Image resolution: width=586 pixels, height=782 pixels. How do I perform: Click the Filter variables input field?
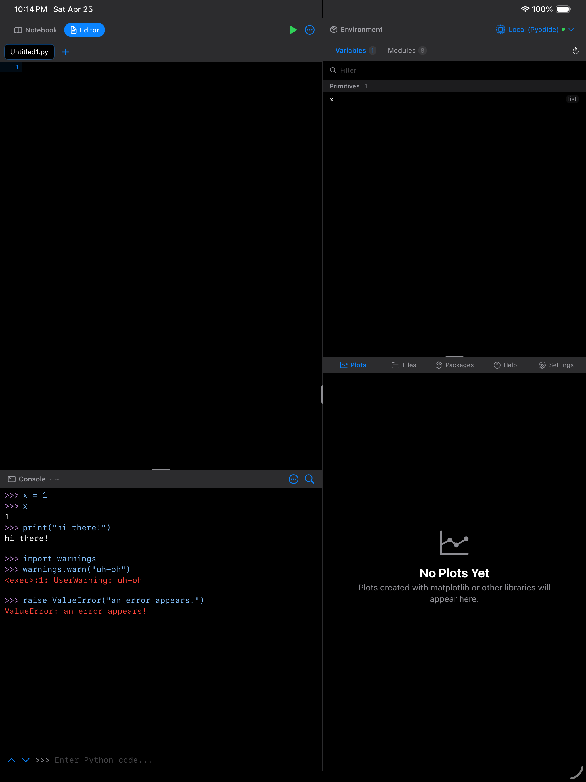click(x=454, y=70)
